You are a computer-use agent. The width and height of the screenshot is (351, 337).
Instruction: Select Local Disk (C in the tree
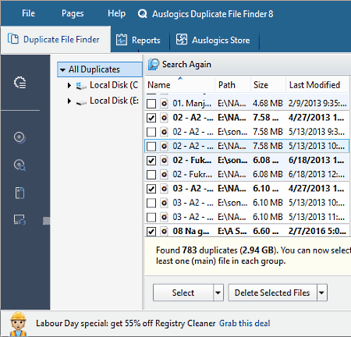(114, 85)
